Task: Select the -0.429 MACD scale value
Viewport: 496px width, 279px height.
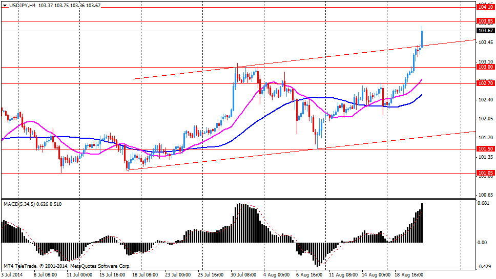Action: (x=484, y=267)
